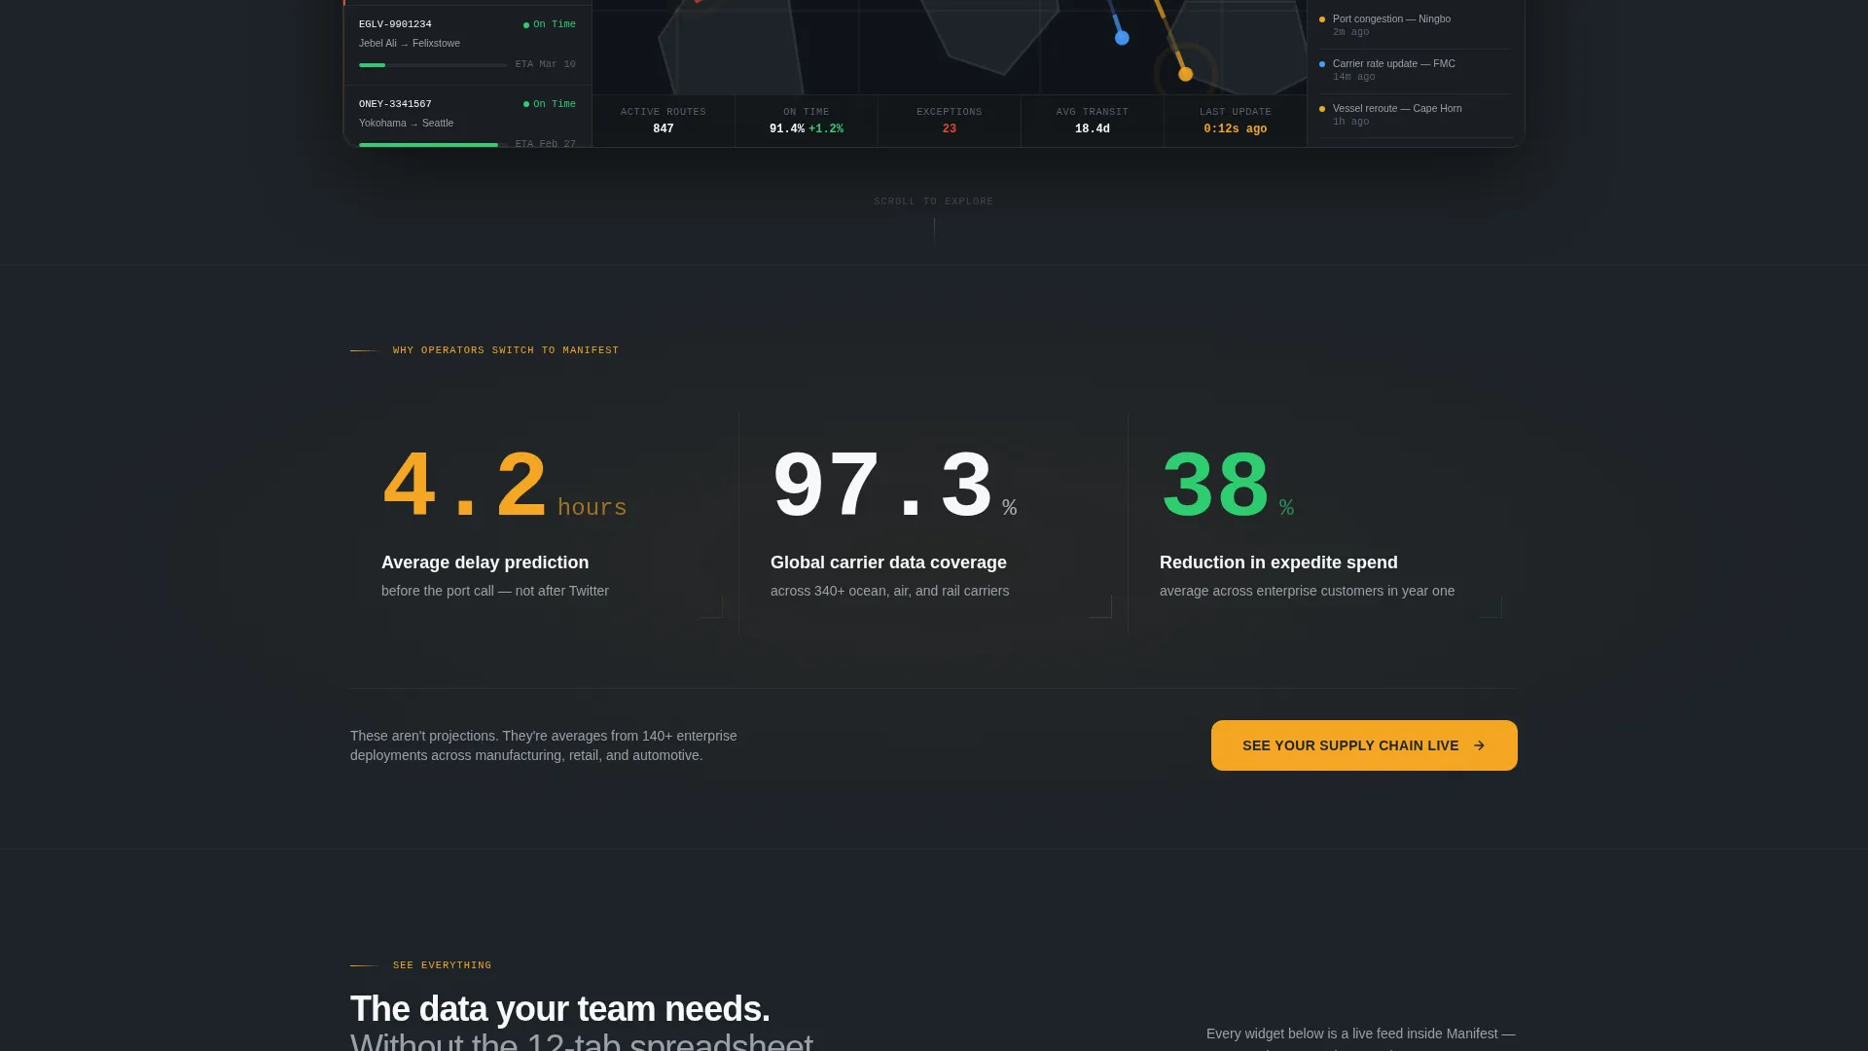Click arrow icon in Supply Chain Live button
Image resolution: width=1868 pixels, height=1051 pixels.
pos(1479,745)
